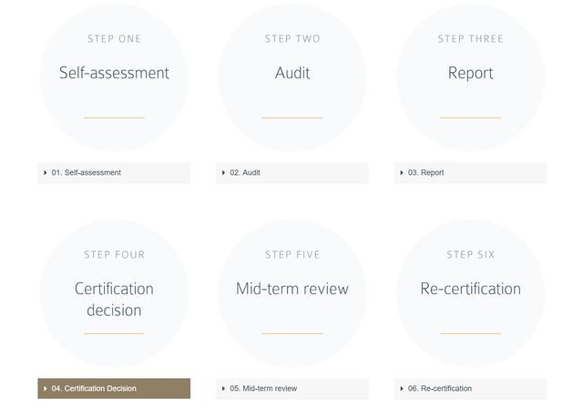Screen dimensions: 583x408
Task: Expand the 02. Audit accordion
Action: 291,172
